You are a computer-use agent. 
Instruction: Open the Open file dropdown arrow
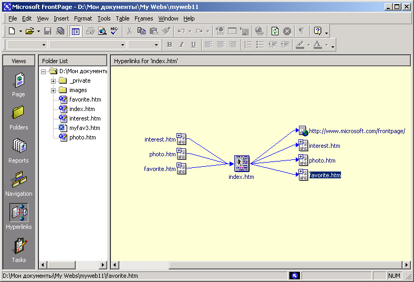click(38, 31)
